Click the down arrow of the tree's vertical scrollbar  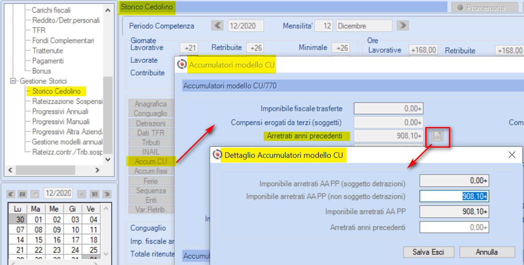[108, 160]
